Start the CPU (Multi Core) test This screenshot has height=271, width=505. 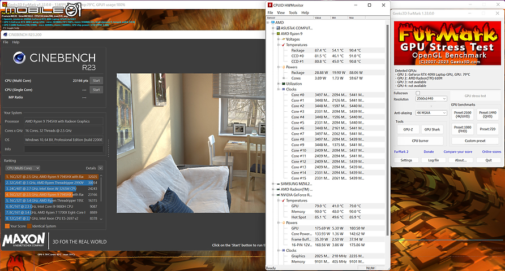pyautogui.click(x=96, y=81)
